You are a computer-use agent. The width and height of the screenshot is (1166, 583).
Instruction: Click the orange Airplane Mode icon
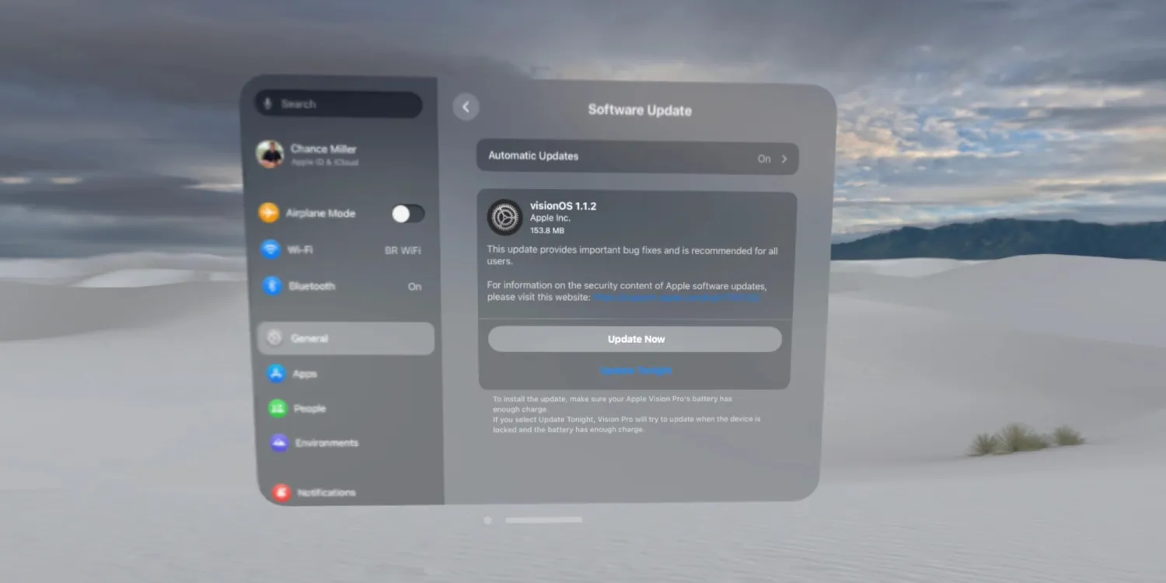coord(269,212)
